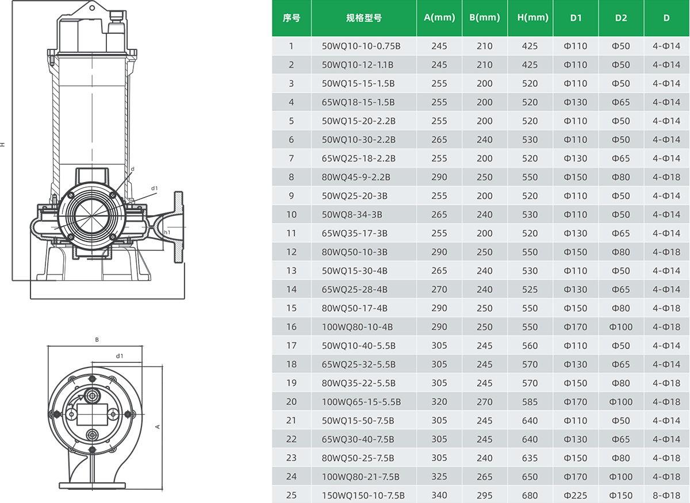Click the A dimension label on top-view drawing
Viewport: 690px width, 503px height.
[158, 427]
